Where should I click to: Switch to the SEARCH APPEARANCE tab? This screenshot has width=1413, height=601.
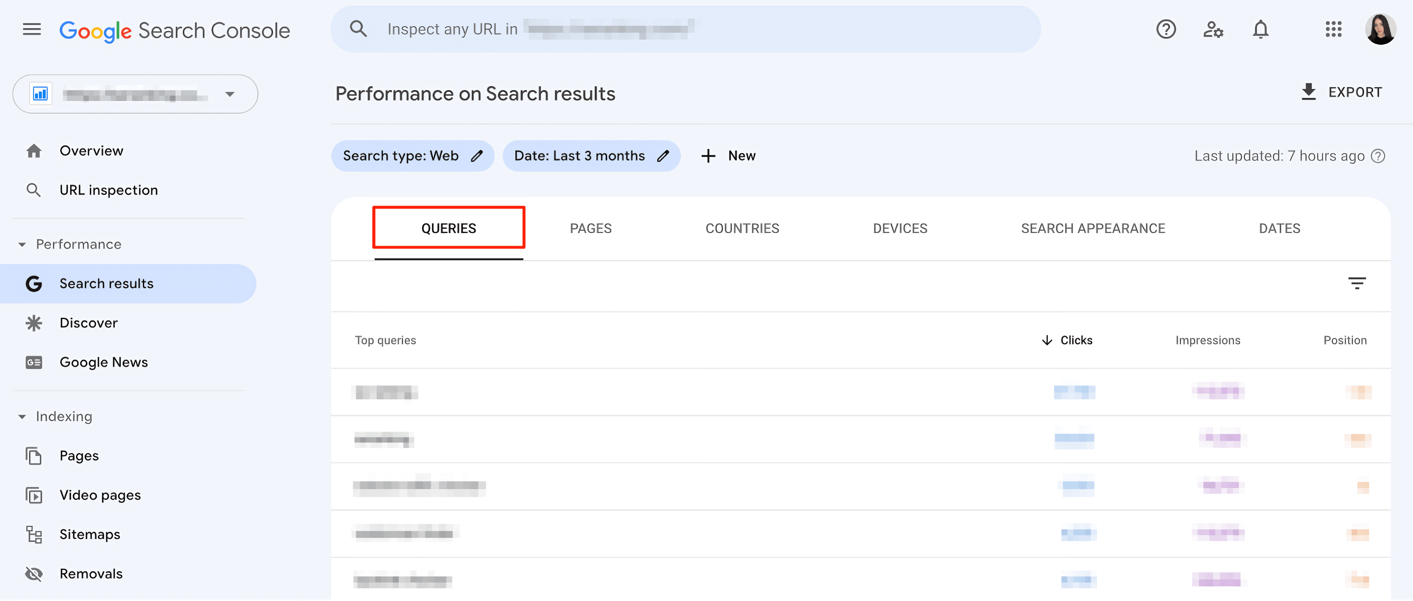point(1093,229)
